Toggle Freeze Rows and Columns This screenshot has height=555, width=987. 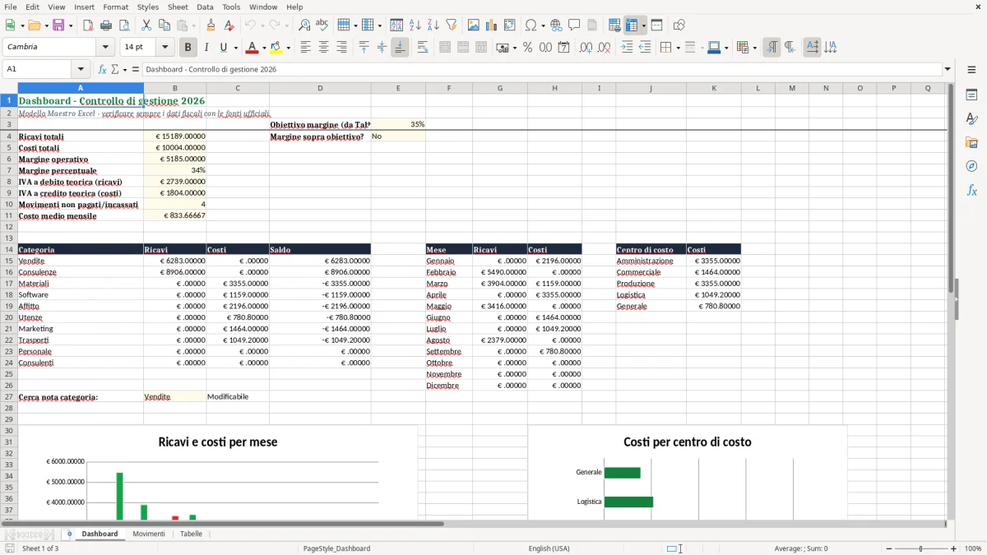633,25
